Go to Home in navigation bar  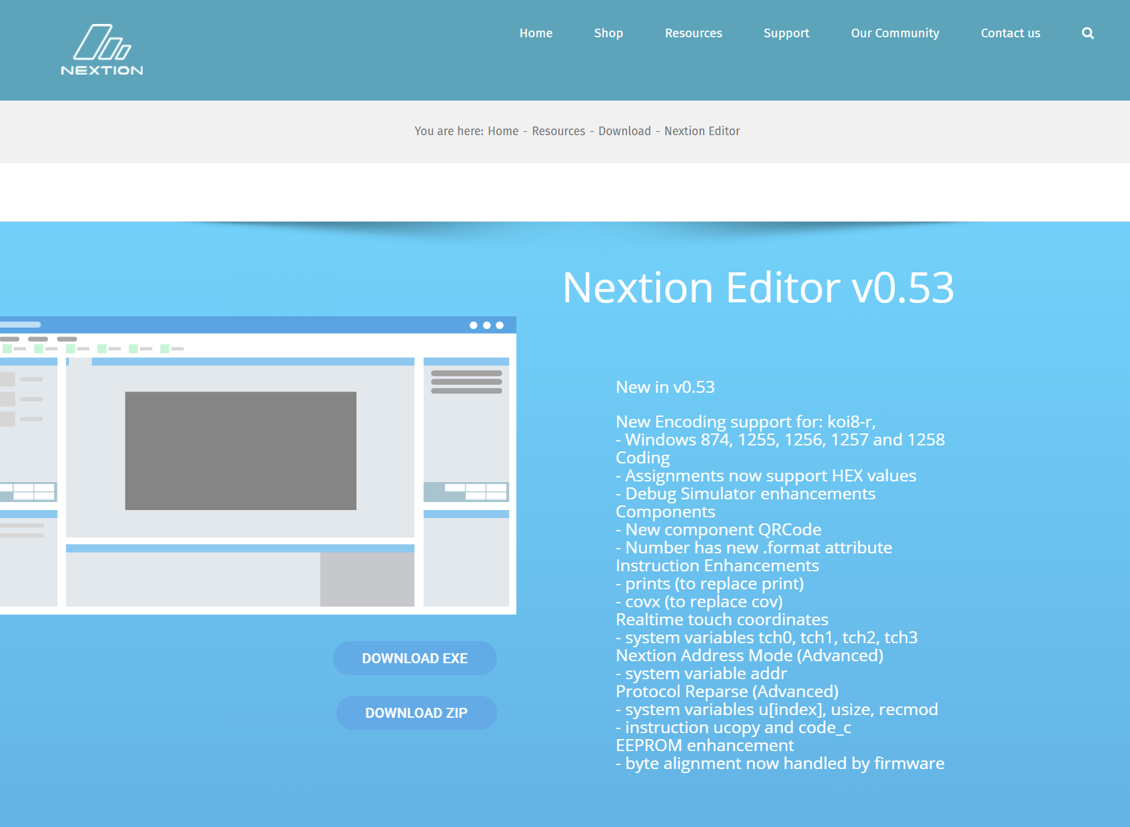pos(536,33)
